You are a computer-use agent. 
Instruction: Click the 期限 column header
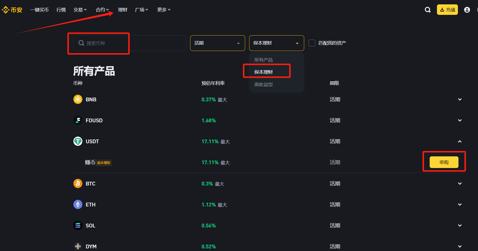click(334, 83)
